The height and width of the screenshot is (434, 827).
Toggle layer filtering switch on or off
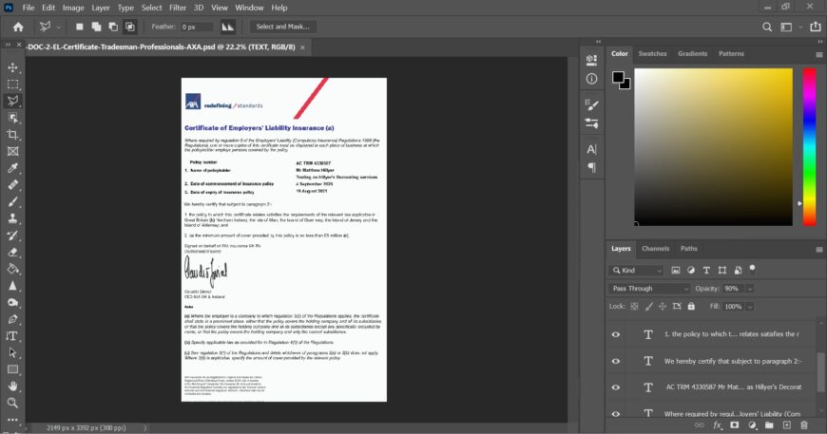[752, 269]
